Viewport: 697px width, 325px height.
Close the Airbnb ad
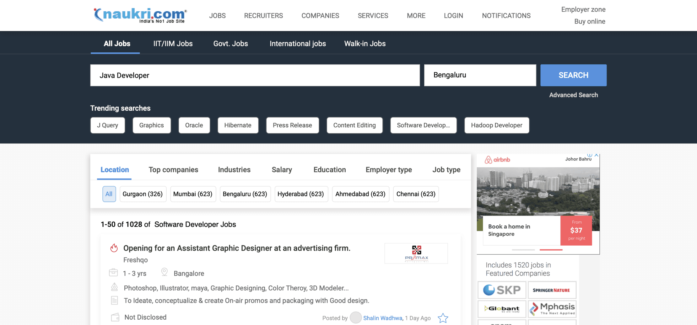coord(596,155)
